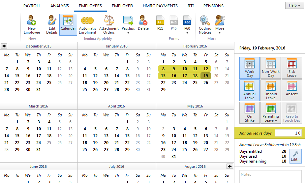Image resolution: width=305 pixels, height=183 pixels.
Task: Select 8 February 2016 on the calendar
Action: click(164, 69)
